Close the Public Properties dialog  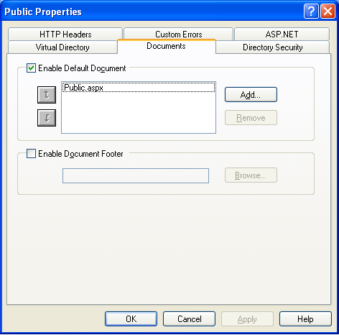pos(328,11)
